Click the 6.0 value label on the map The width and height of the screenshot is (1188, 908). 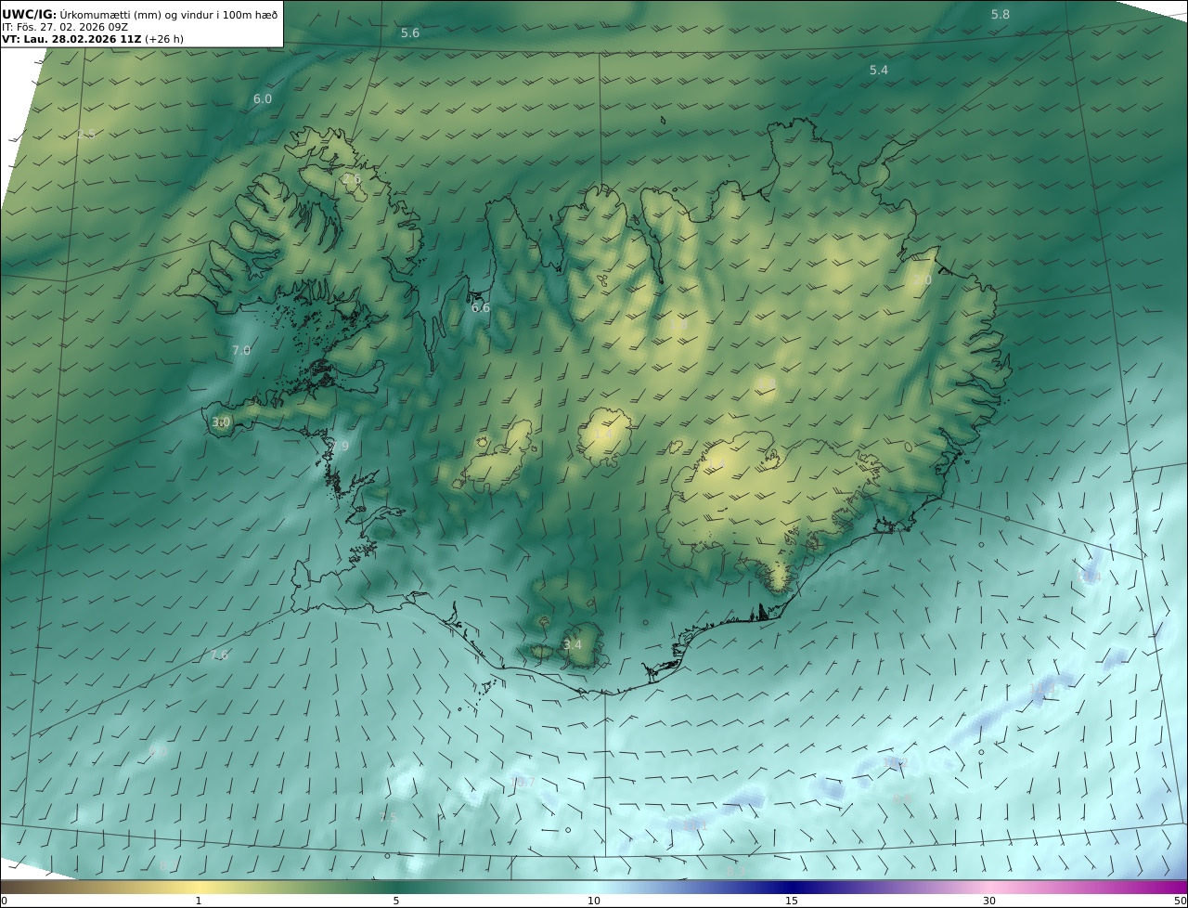pos(263,99)
